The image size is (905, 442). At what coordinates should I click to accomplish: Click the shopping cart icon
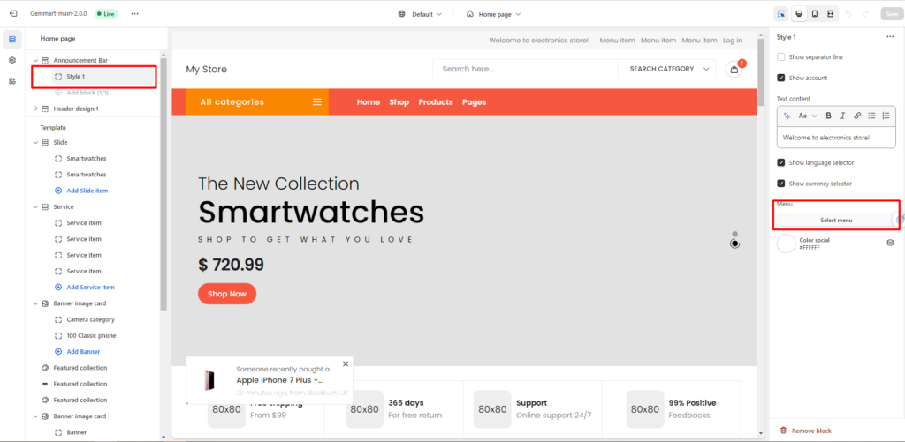click(734, 69)
